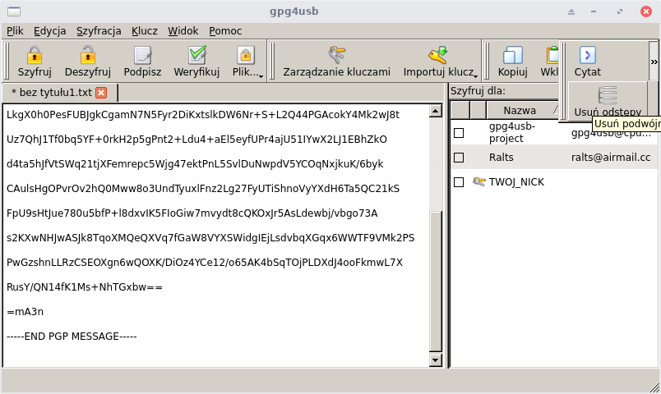Select the ralts@airmail.cc email cell
The width and height of the screenshot is (661, 394).
(611, 158)
